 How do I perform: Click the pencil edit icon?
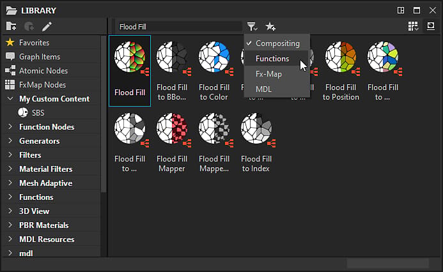tap(47, 27)
